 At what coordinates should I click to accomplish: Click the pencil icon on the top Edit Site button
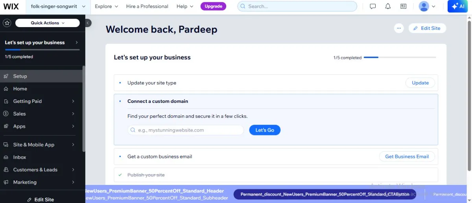click(x=416, y=28)
